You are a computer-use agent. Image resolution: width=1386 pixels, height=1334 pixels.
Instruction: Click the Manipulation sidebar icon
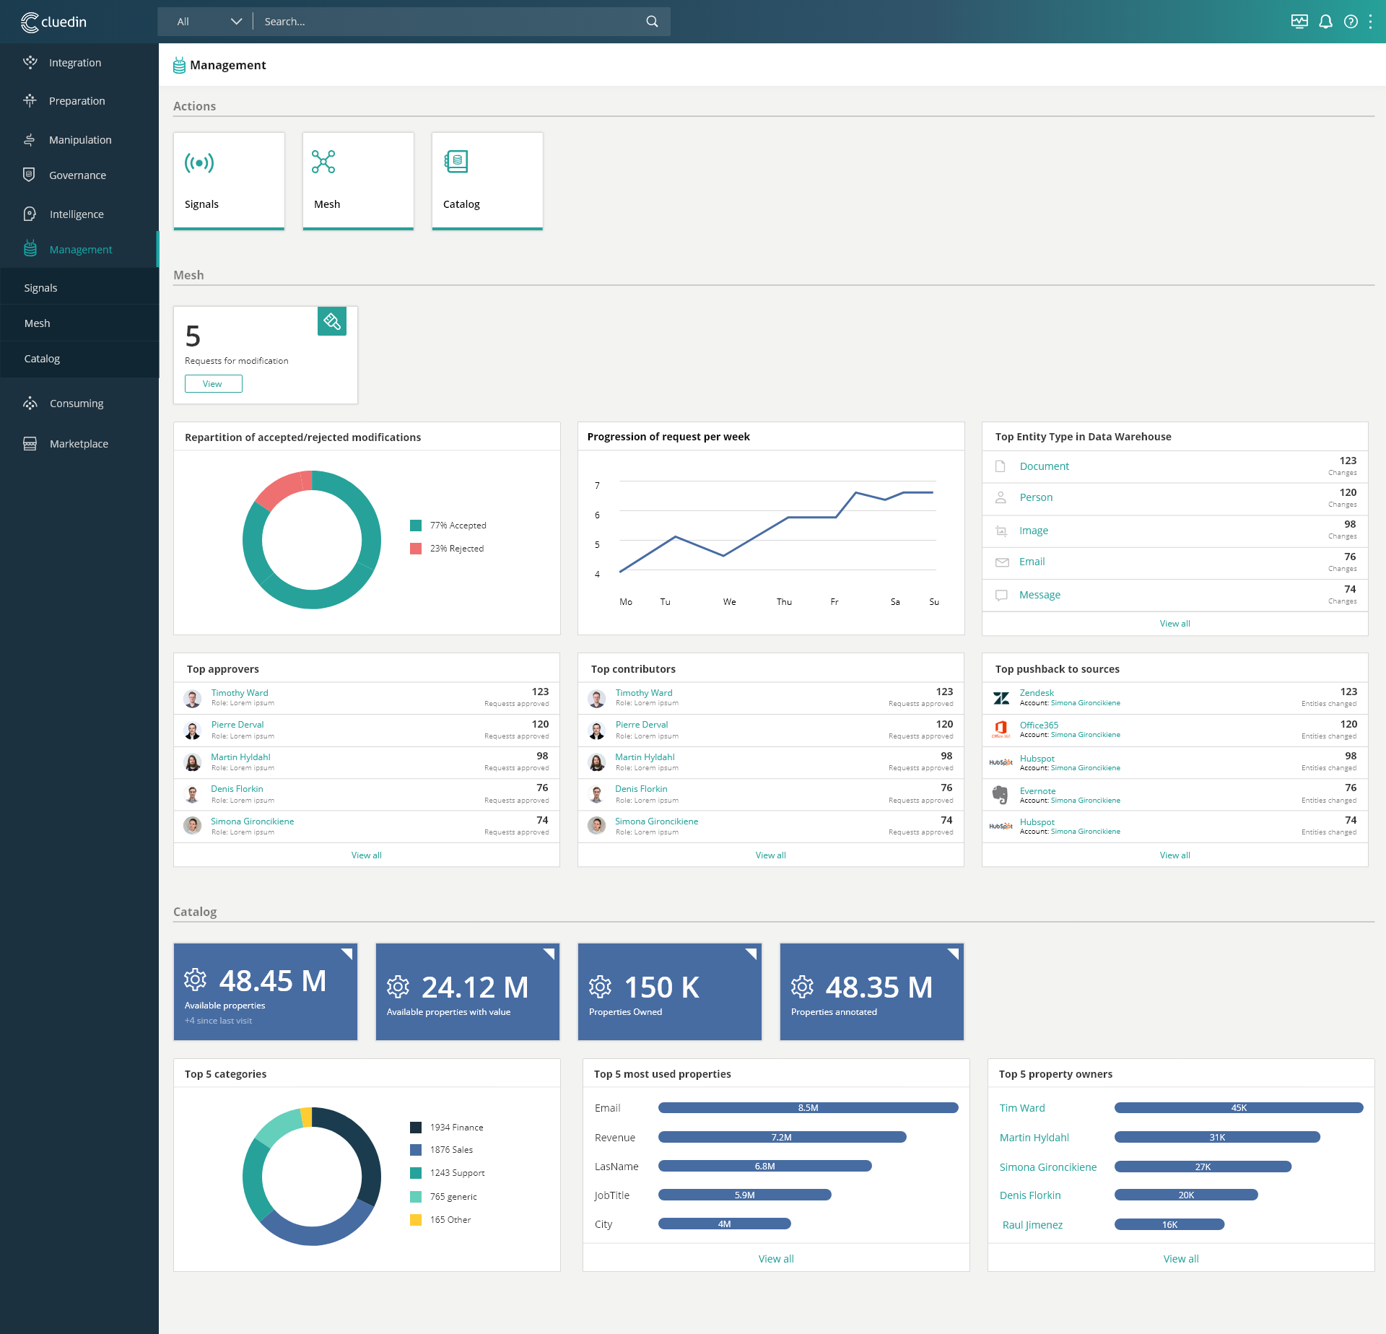(x=30, y=139)
